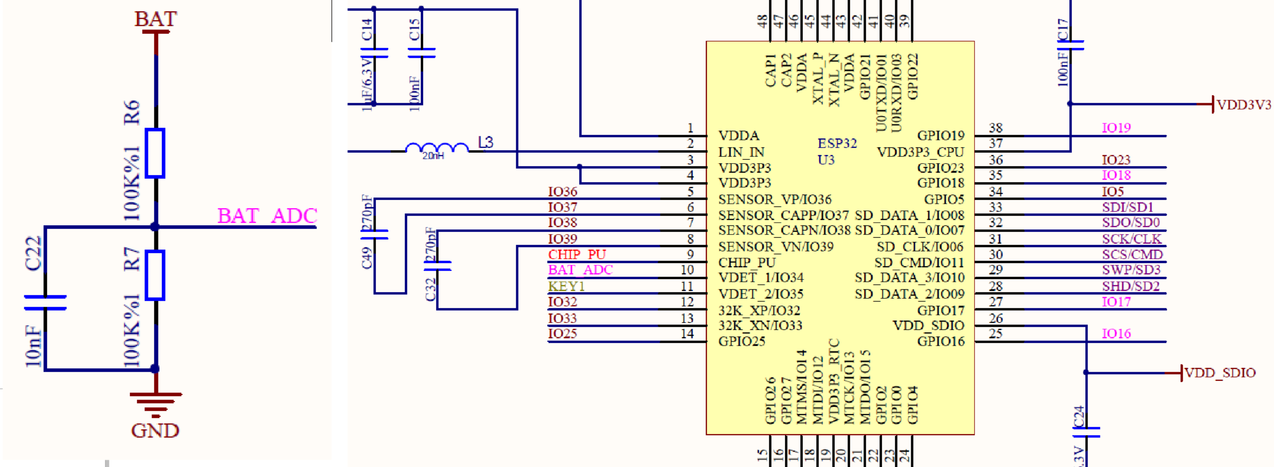Click the SENSOR_VP/IO36 pin name
The image size is (1274, 467).
coord(775,199)
